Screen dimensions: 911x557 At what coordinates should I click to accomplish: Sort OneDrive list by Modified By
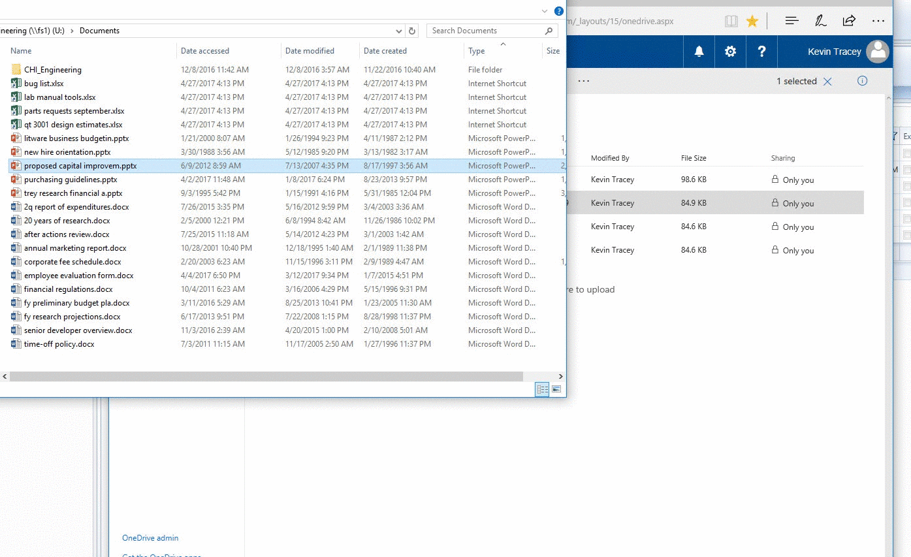click(610, 158)
